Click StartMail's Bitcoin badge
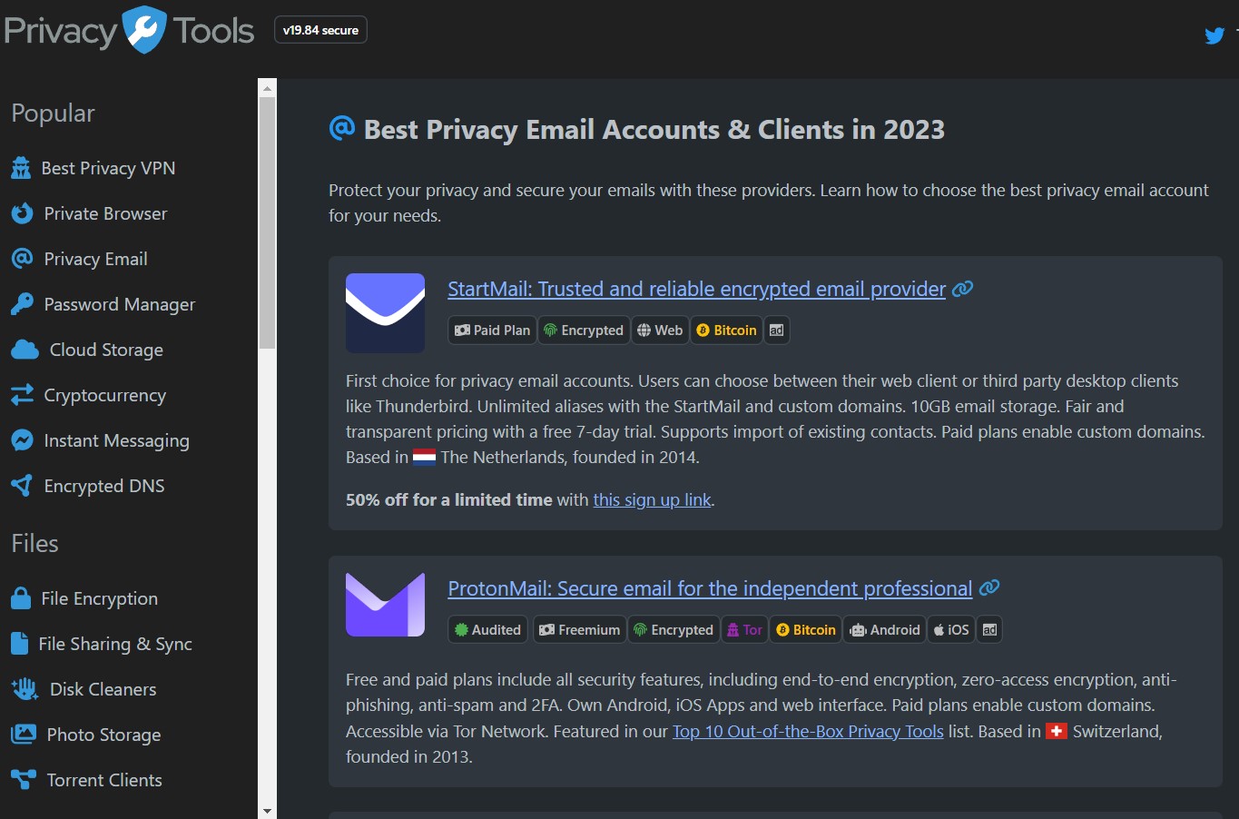Screen dimensions: 1239x819 [726, 331]
